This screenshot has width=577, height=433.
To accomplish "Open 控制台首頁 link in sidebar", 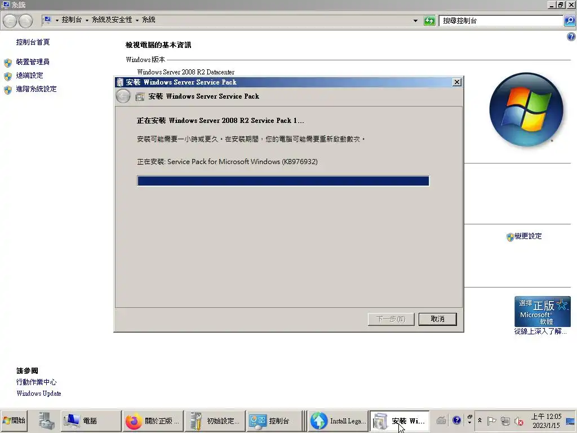I will click(x=33, y=42).
